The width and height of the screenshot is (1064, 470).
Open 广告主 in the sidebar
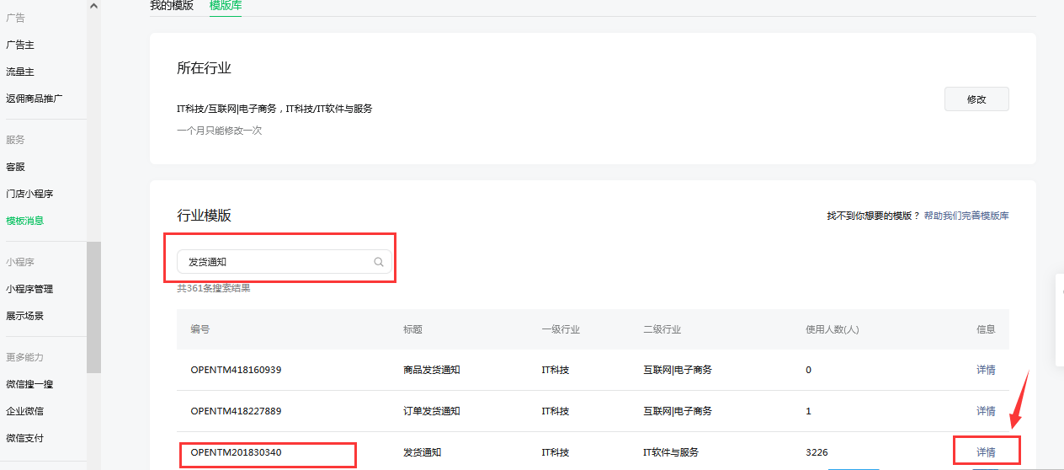[20, 45]
